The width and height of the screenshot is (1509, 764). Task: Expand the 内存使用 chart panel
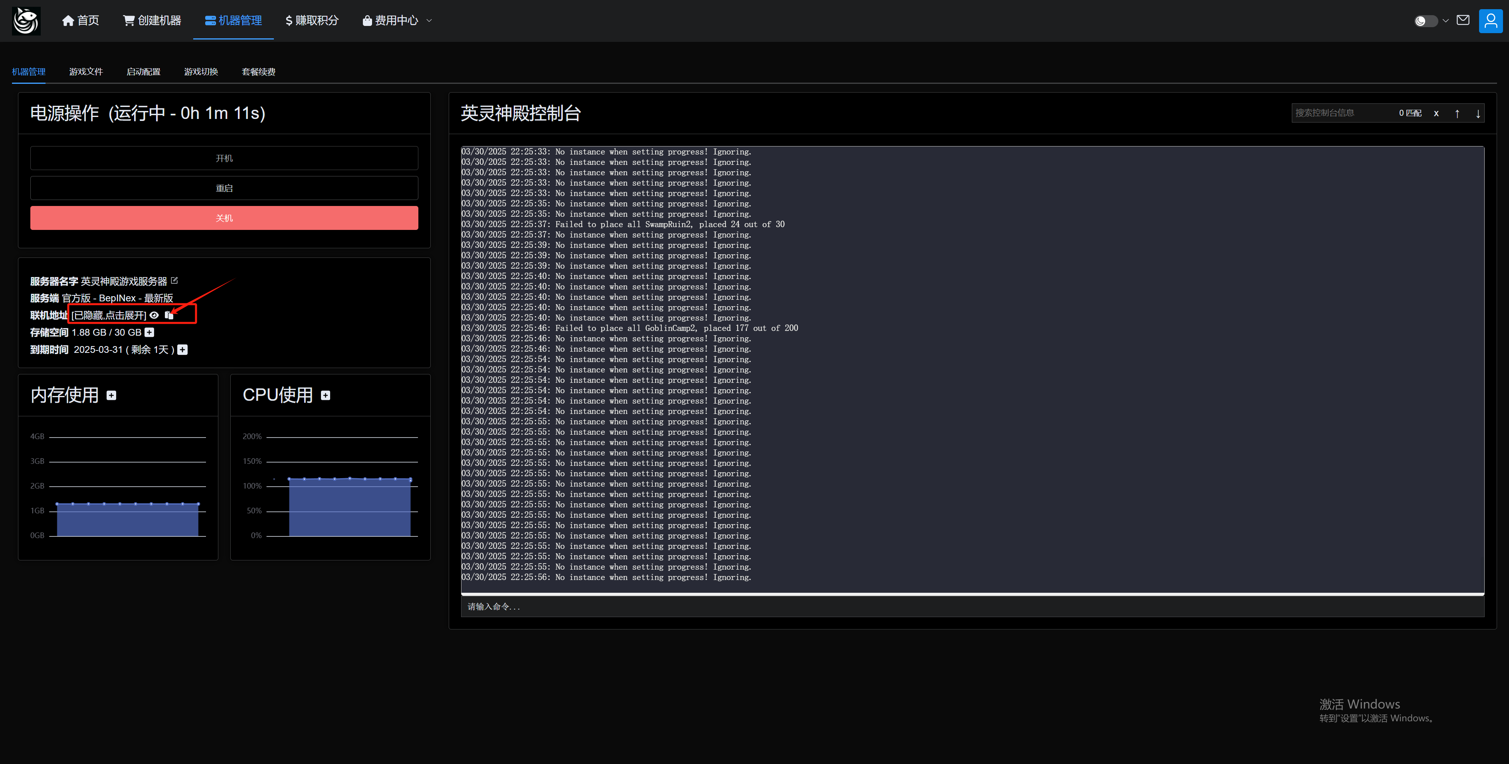111,396
